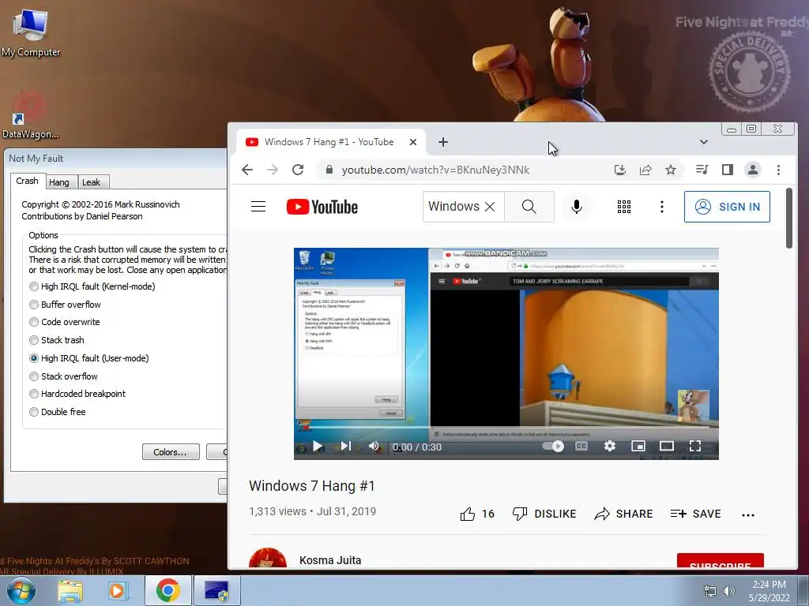This screenshot has height=606, width=809.
Task: Select Stack trash option
Action: pos(57,340)
